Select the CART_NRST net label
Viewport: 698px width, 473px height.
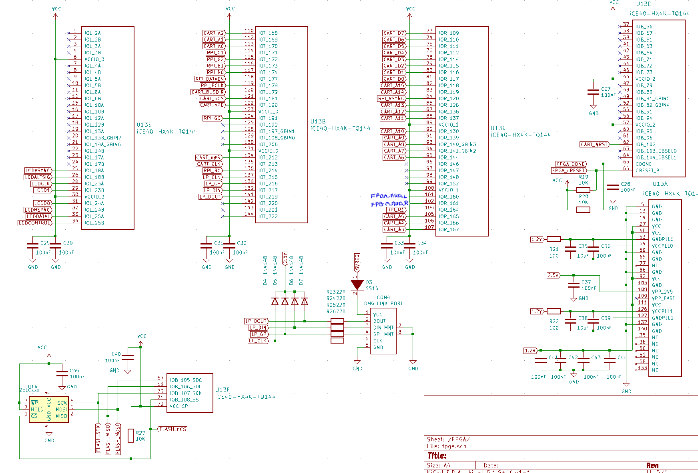point(594,144)
